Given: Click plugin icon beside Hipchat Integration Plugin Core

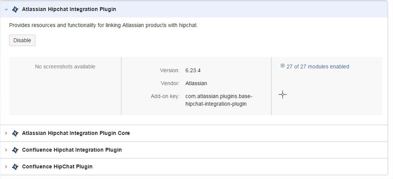Looking at the screenshot, I should 15,133.
